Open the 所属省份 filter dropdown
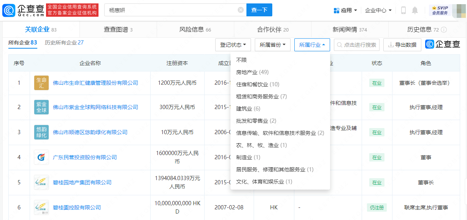 (x=273, y=45)
